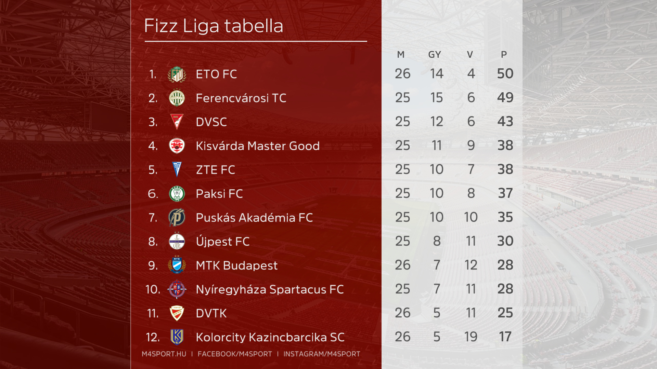Click the Fizz Liga tabella title
657x369 pixels.
coord(214,26)
